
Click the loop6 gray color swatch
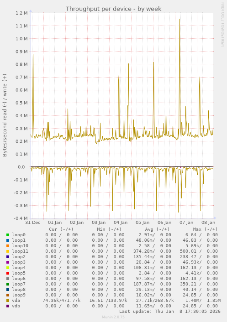point(8,279)
